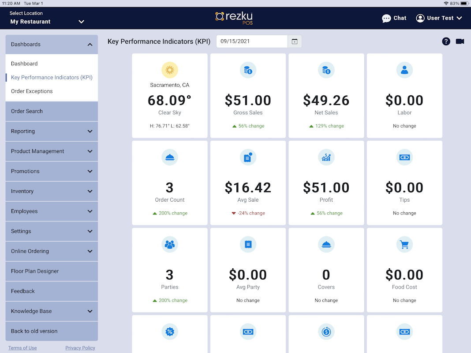Viewport: 471px width, 353px height.
Task: Open the User Test account menu chevron
Action: tap(459, 18)
